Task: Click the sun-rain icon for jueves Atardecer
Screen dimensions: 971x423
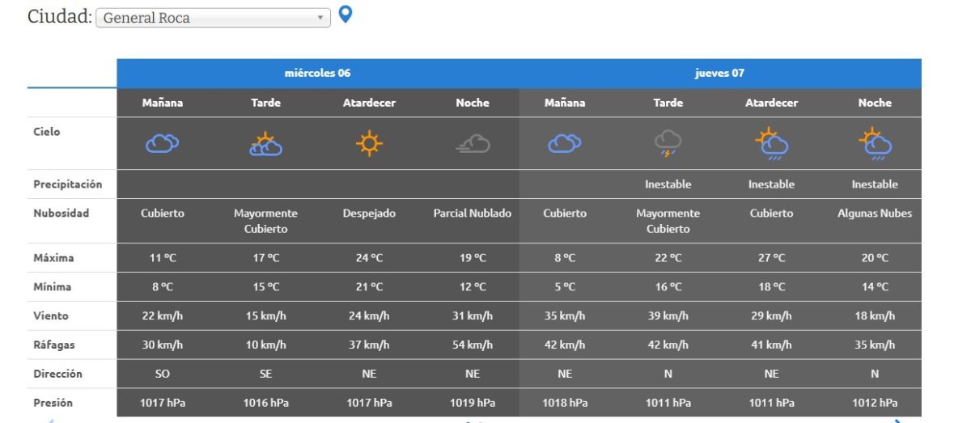Action: [x=772, y=144]
